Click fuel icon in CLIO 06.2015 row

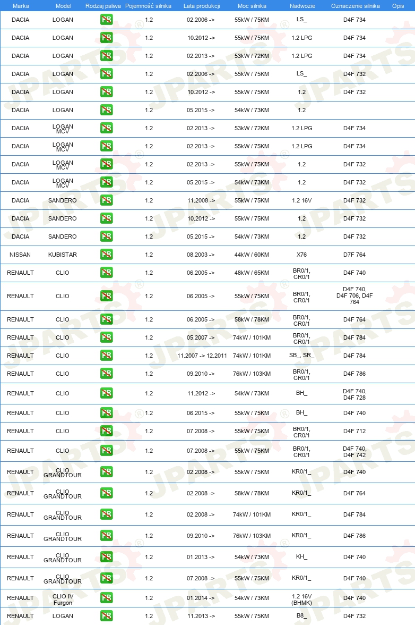pos(106,413)
